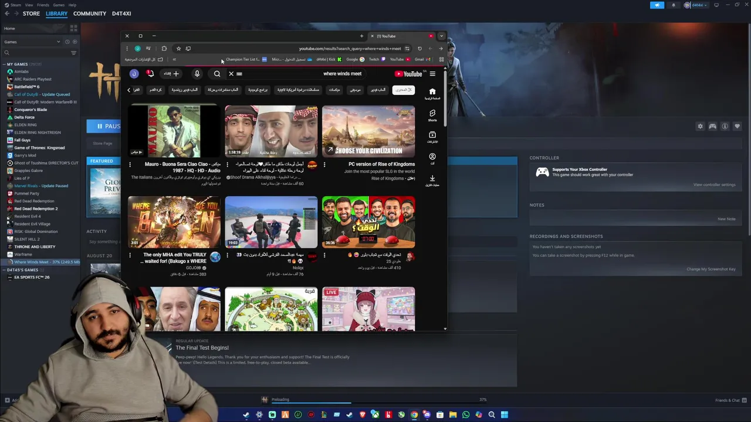Click the YouTube logo
The width and height of the screenshot is (751, 422).
click(408, 74)
